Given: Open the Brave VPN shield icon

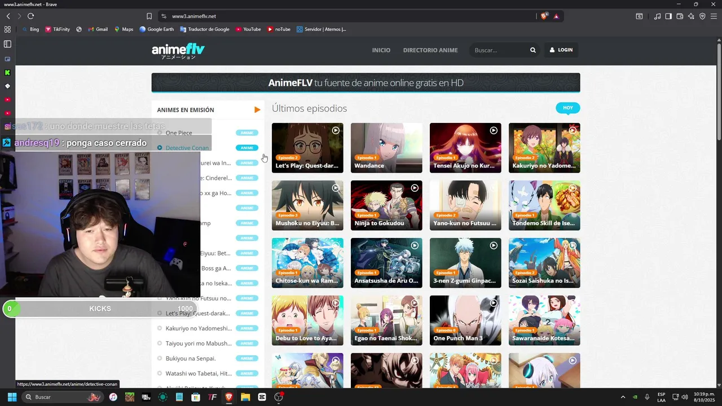Looking at the screenshot, I should 702,16.
